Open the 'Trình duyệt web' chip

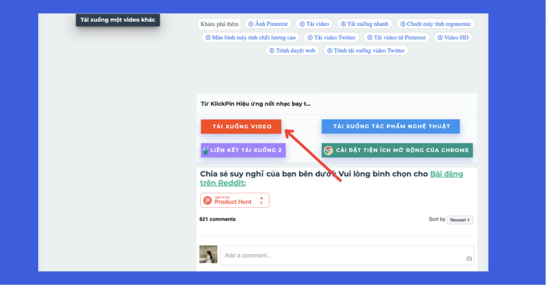tap(292, 51)
